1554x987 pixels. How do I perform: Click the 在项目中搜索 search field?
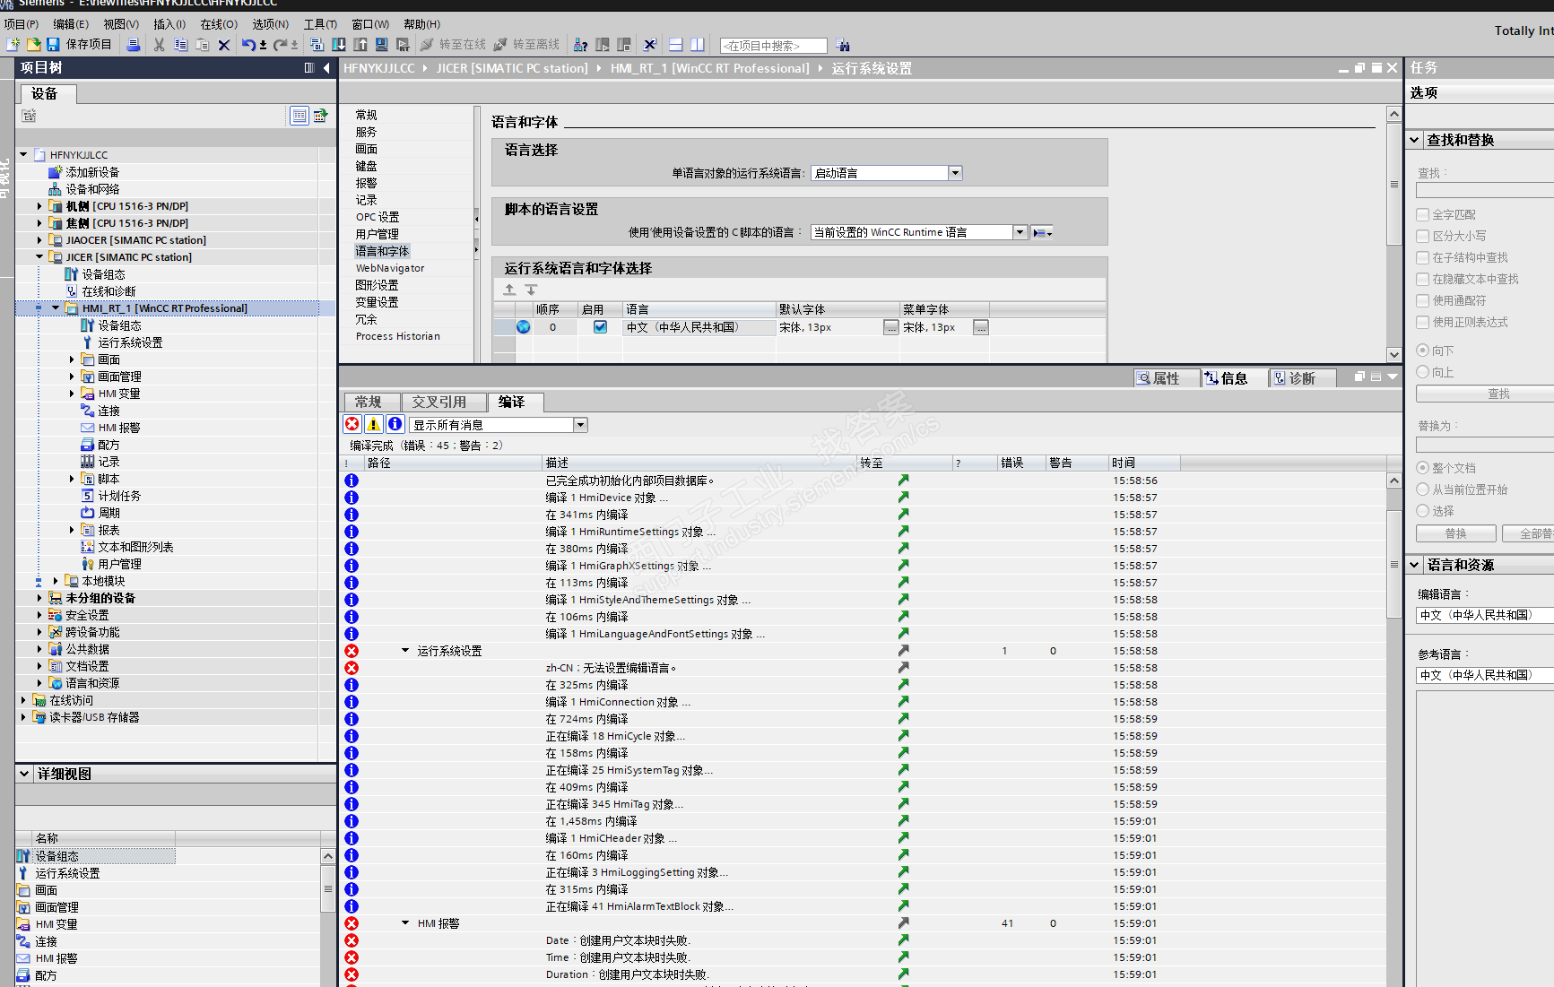coord(773,46)
